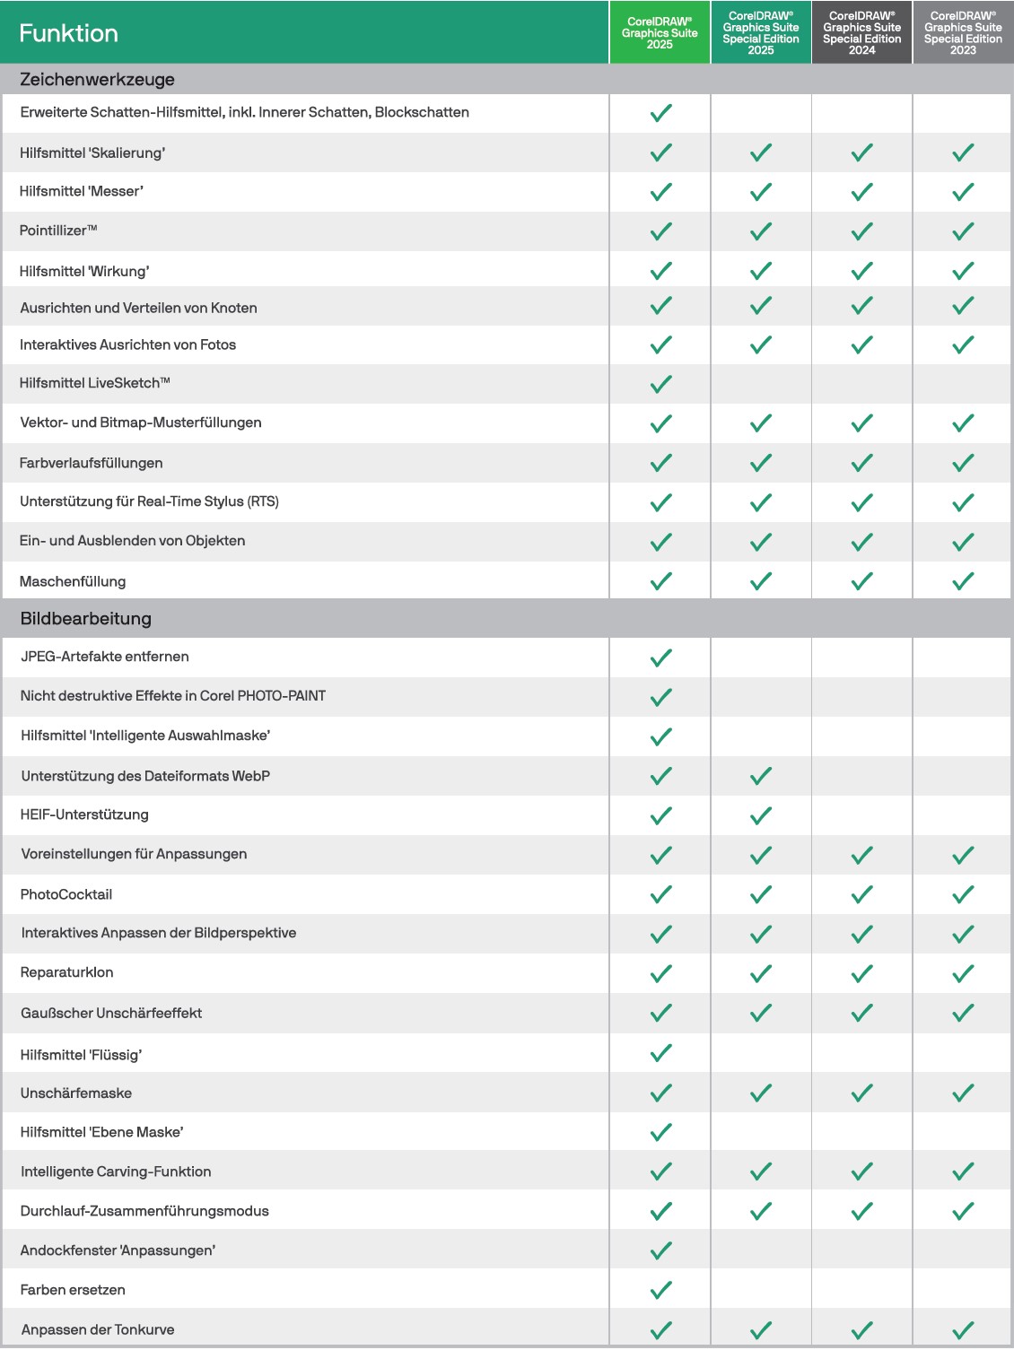This screenshot has height=1350, width=1014.
Task: Click the Gaußscher Unschärfeeffekt feature label
Action: click(111, 1013)
